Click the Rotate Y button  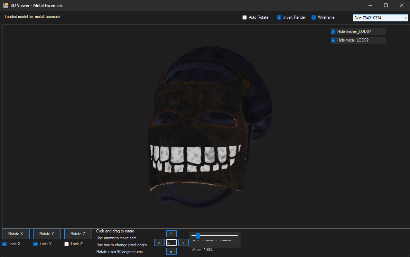pos(47,234)
